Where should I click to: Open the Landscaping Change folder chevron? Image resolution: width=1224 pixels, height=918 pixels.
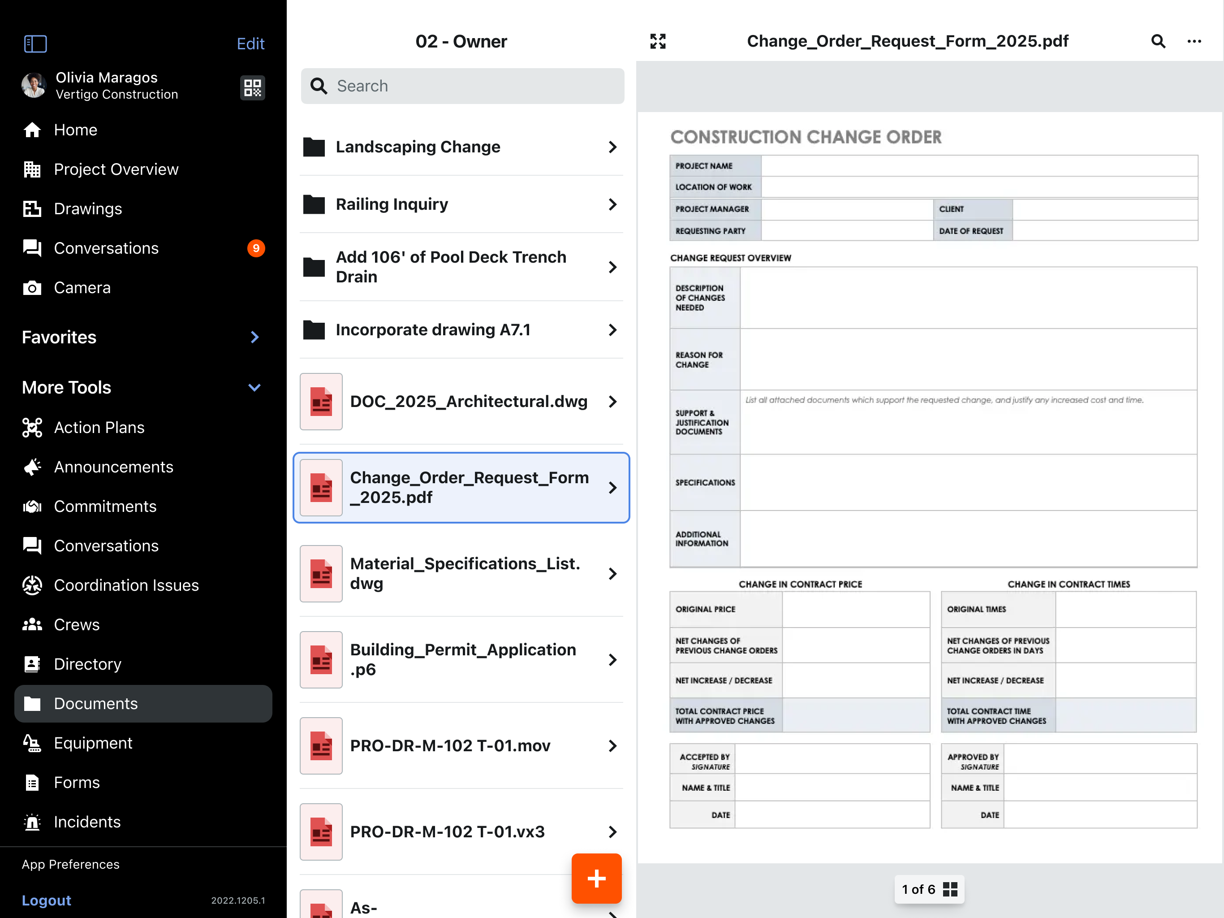(612, 147)
